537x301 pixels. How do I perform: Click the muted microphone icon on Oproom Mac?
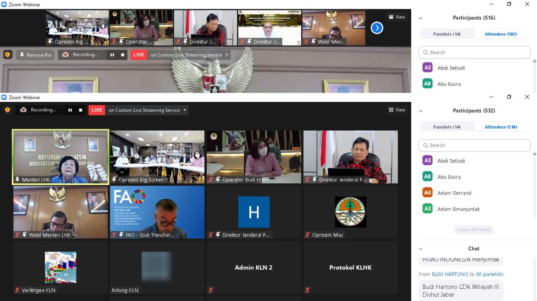coord(308,235)
